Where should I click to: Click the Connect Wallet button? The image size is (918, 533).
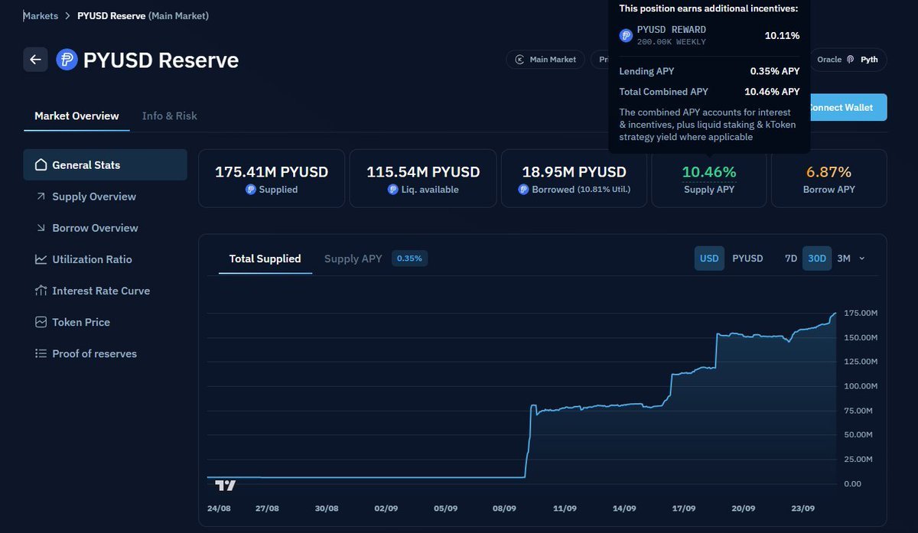pos(845,108)
